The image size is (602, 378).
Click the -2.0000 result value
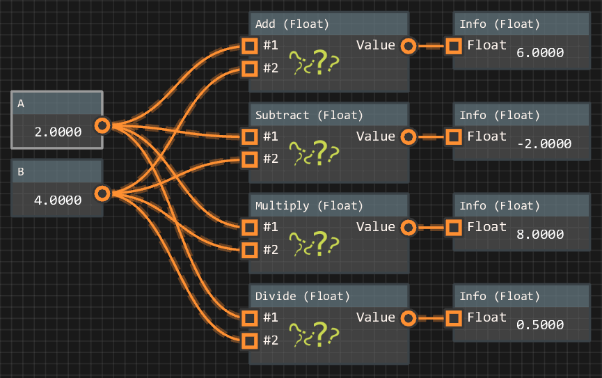click(x=544, y=144)
